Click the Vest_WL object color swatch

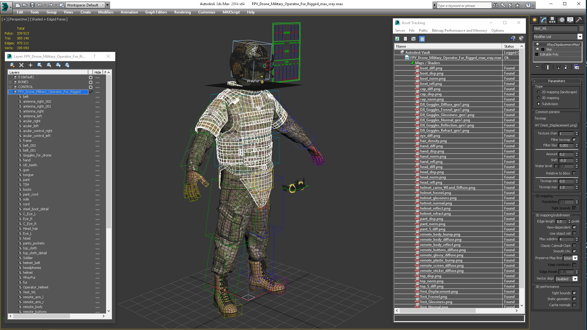[x=581, y=28]
